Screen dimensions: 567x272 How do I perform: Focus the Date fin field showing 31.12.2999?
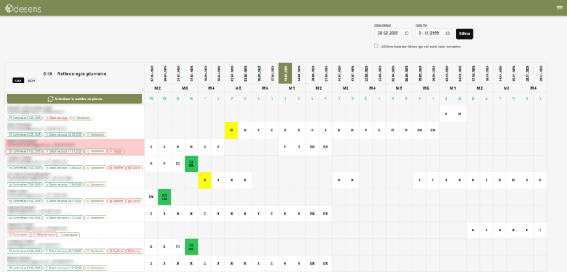tap(434, 33)
